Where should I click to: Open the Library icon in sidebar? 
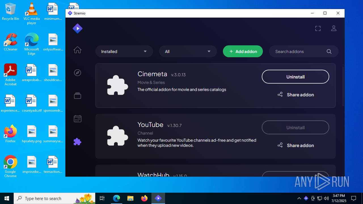coord(77,95)
